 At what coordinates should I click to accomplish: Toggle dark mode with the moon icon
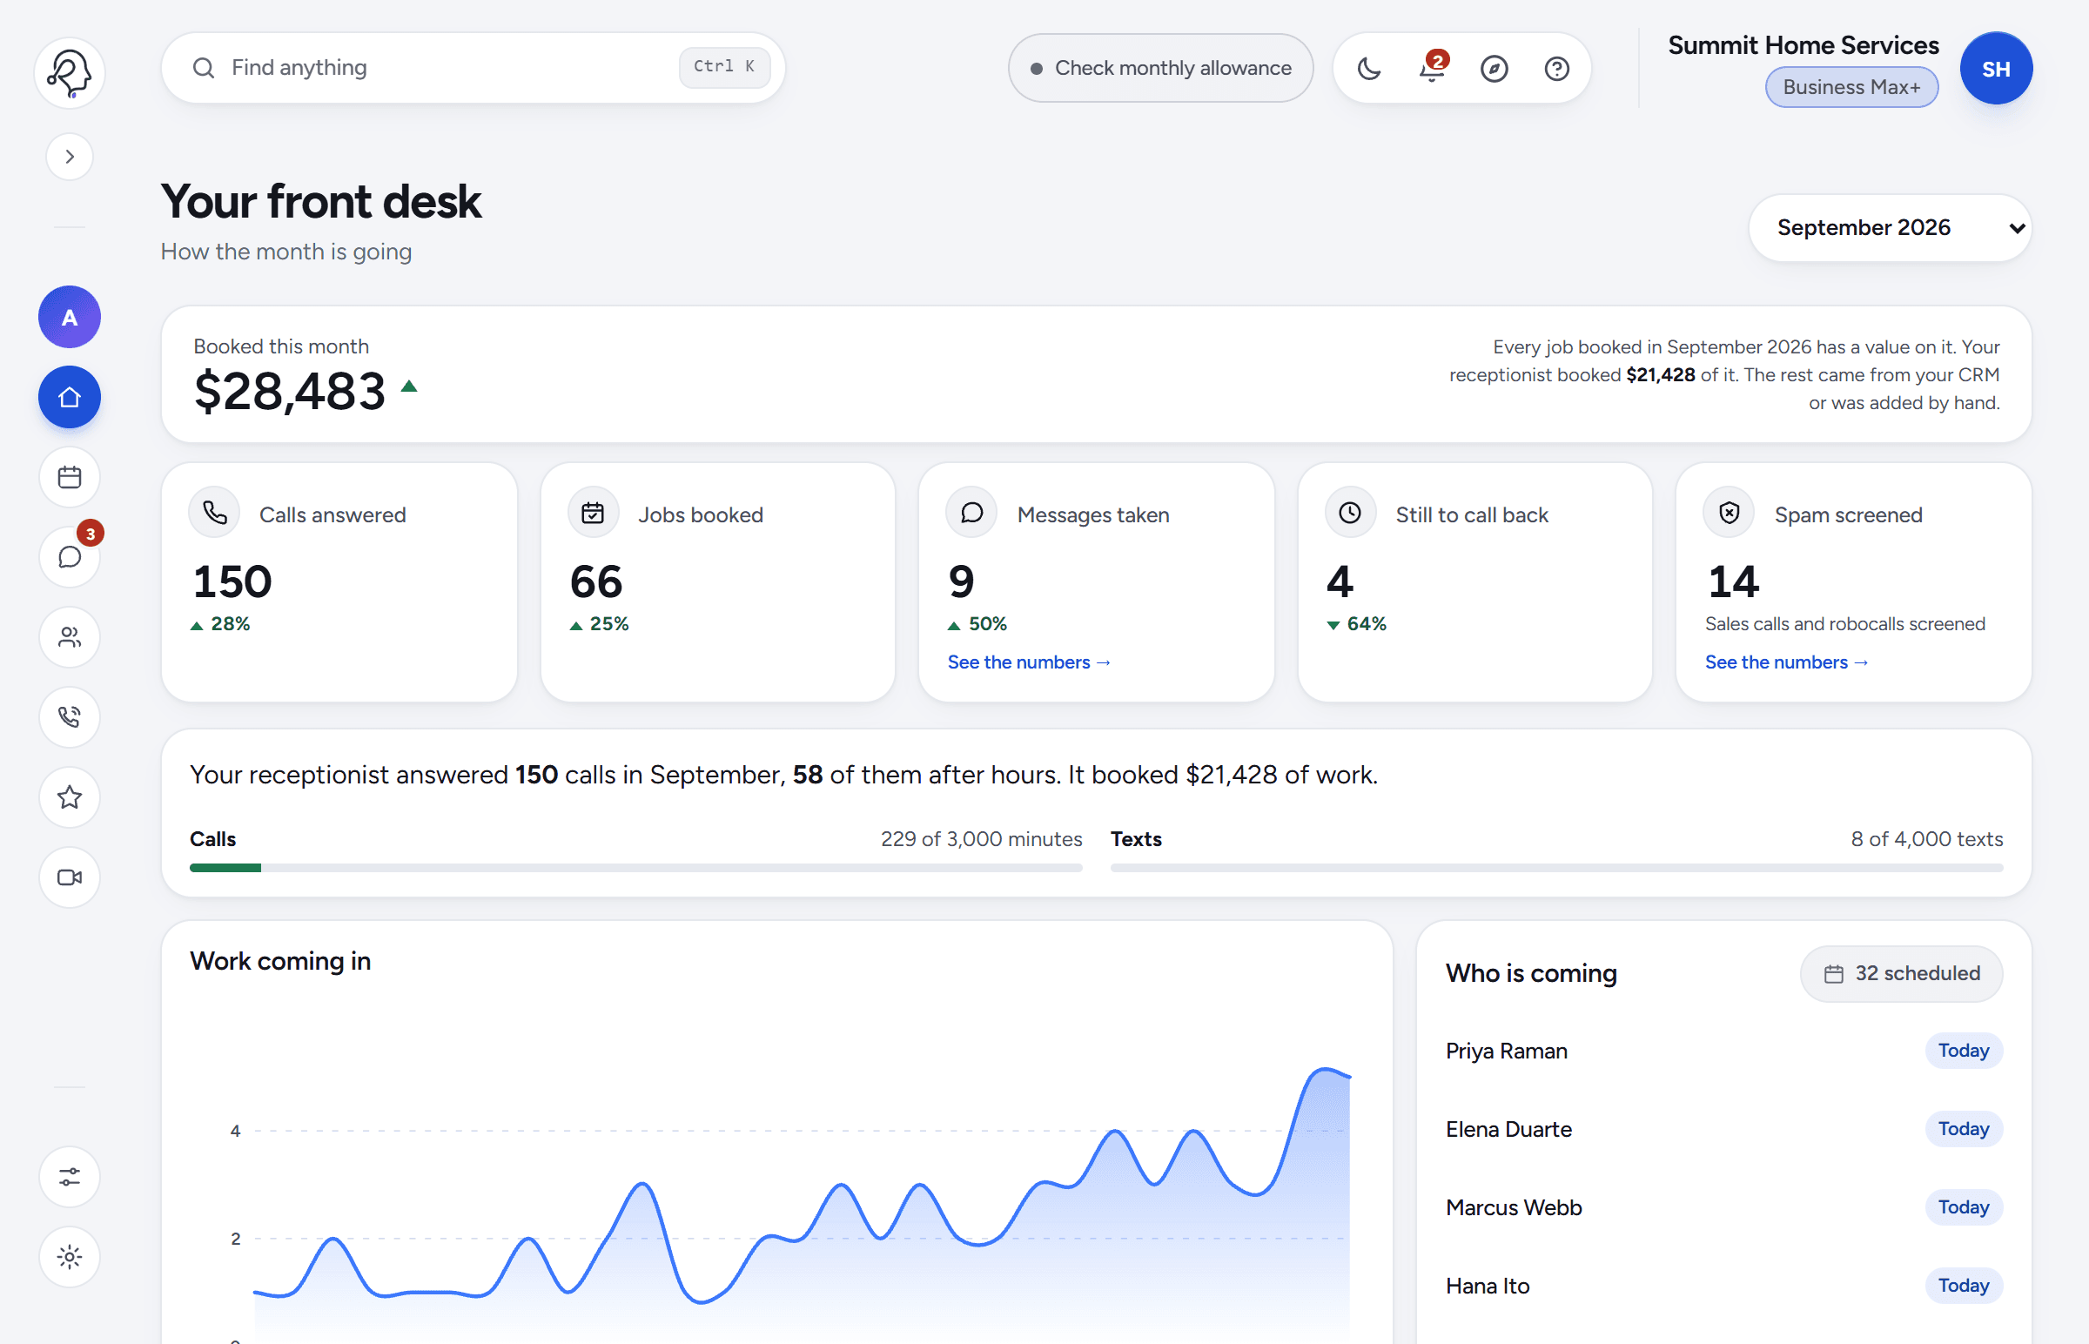[1369, 68]
